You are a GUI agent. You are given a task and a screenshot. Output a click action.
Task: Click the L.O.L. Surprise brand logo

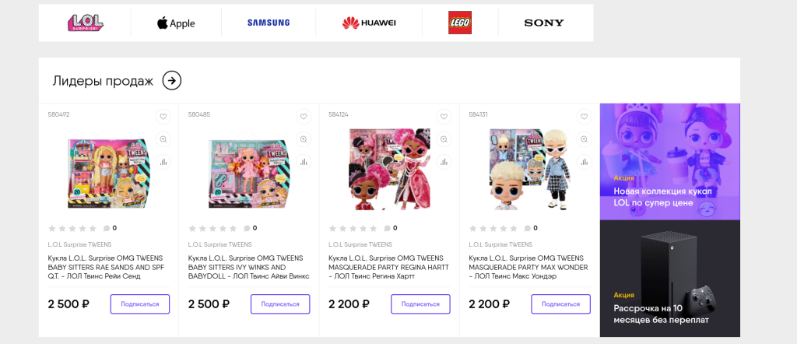86,23
